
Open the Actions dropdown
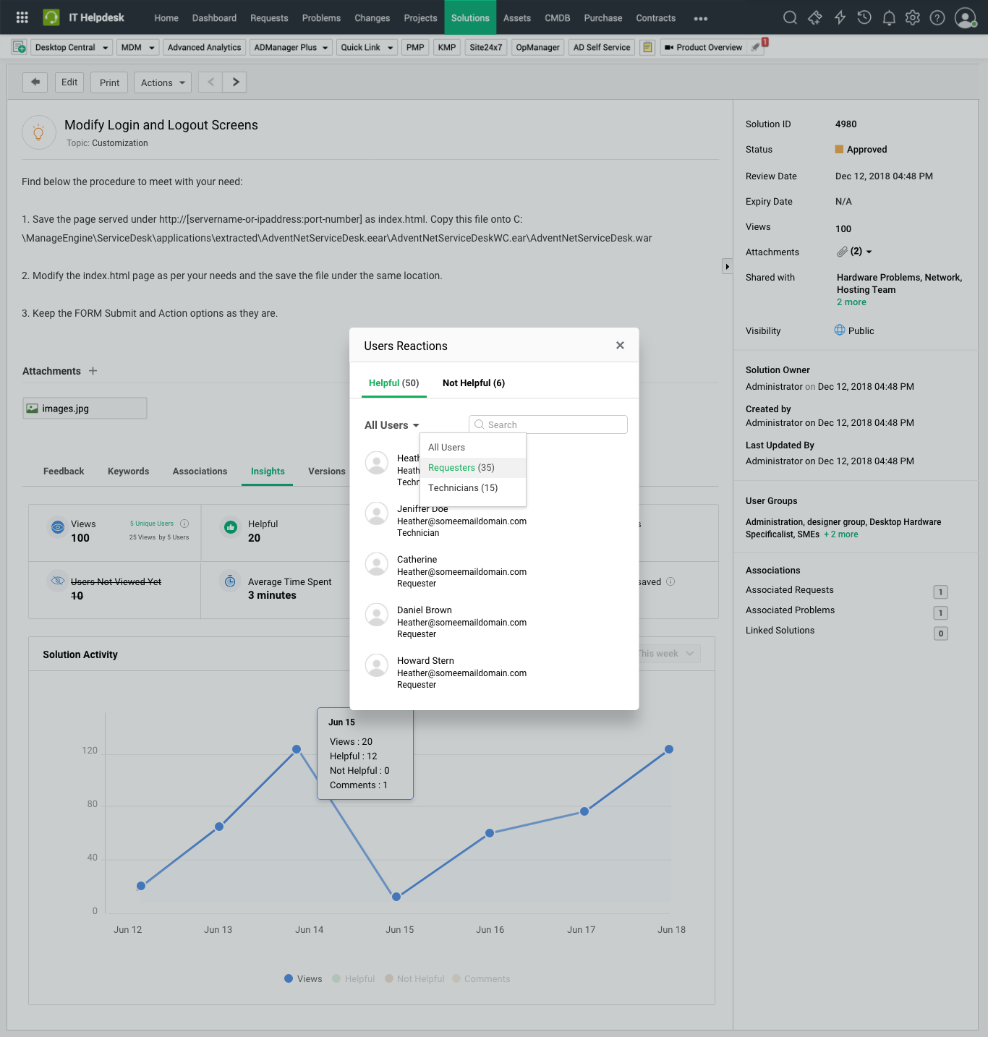coord(163,82)
